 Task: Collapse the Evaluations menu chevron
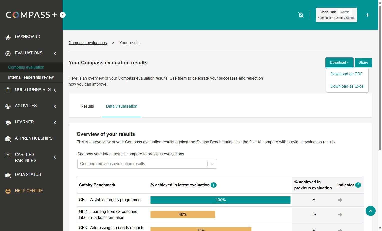click(x=55, y=53)
